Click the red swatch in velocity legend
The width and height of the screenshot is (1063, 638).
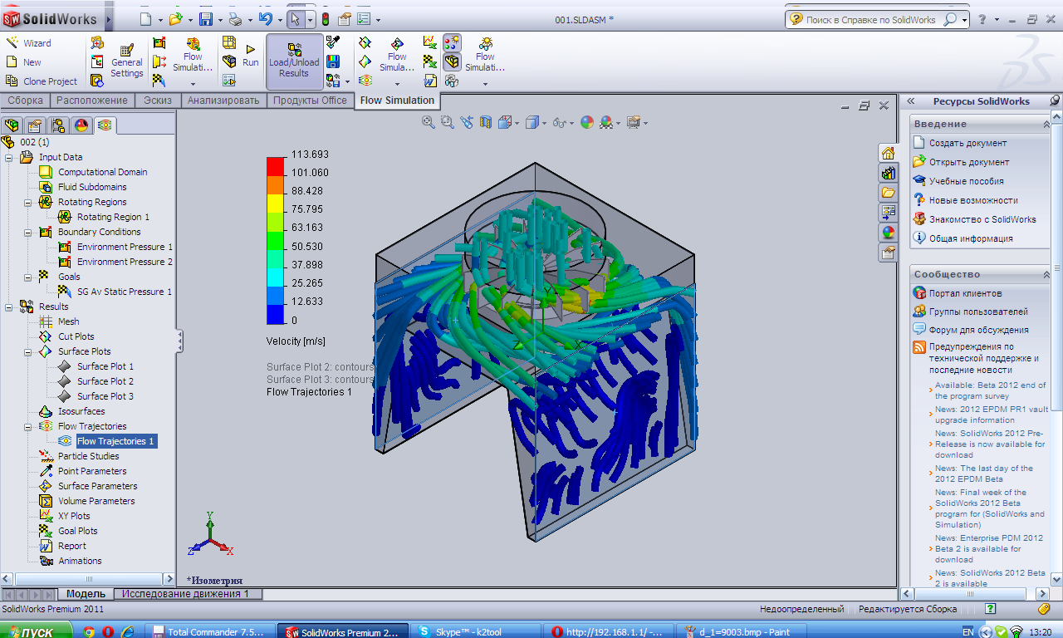click(275, 164)
